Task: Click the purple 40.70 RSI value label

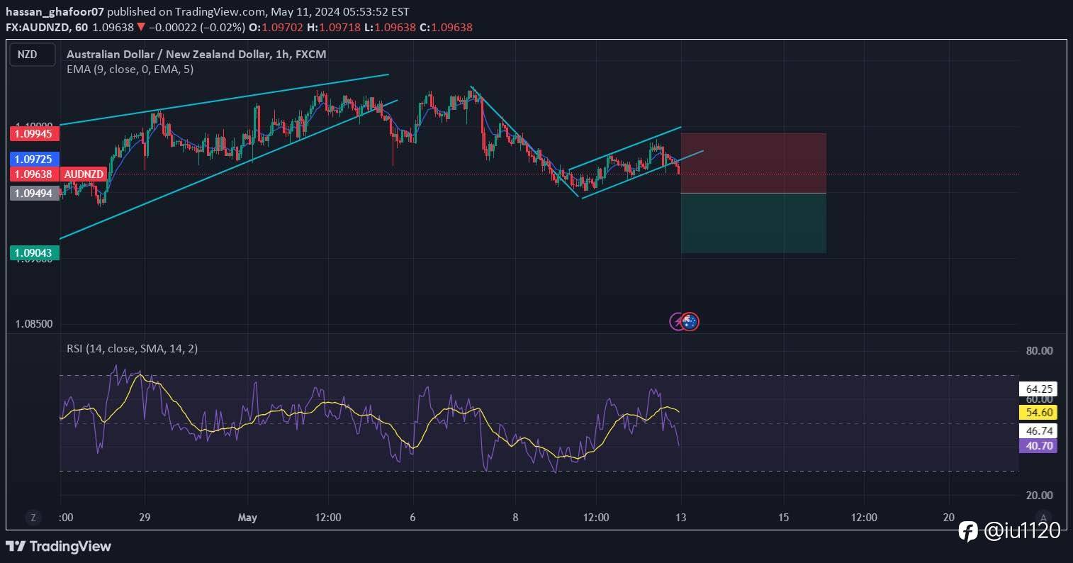Action: [x=1038, y=445]
